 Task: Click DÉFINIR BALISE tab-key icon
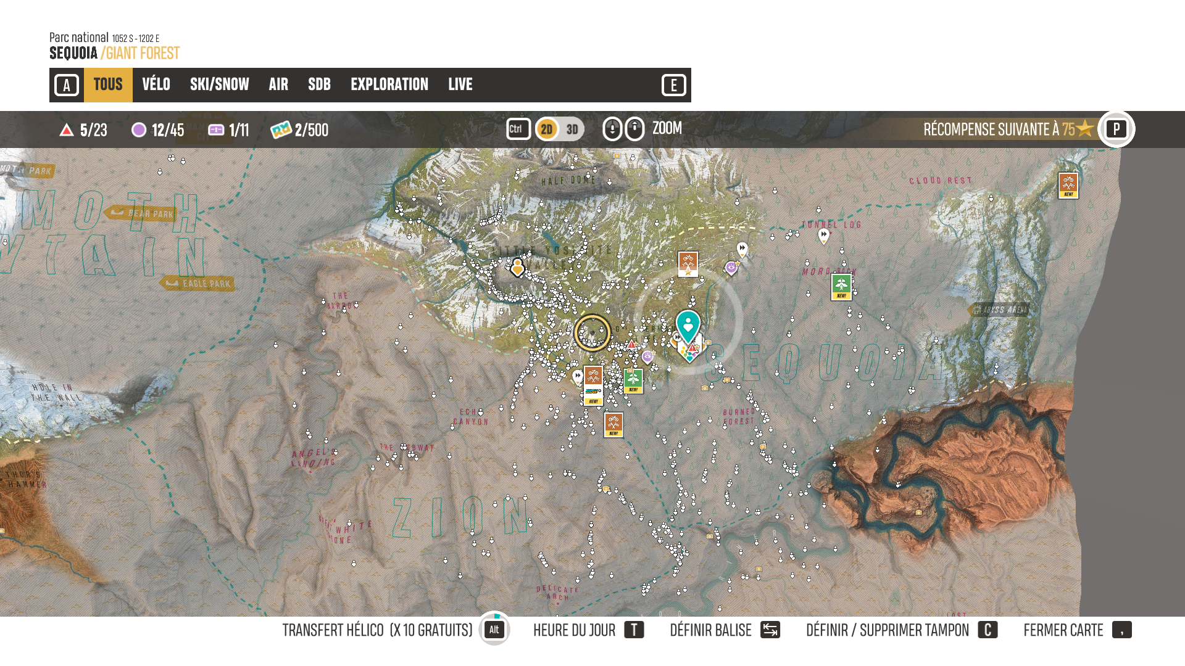click(770, 630)
